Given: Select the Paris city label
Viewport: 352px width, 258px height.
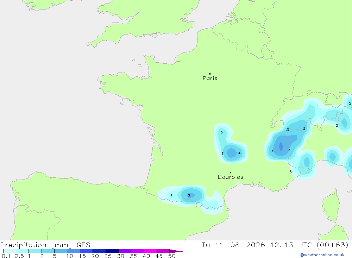Looking at the screenshot, I should (210, 78).
